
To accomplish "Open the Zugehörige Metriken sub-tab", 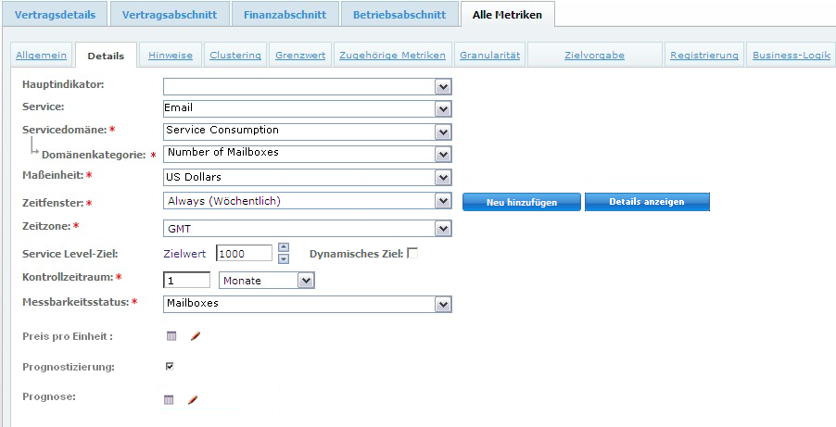I will coord(392,55).
